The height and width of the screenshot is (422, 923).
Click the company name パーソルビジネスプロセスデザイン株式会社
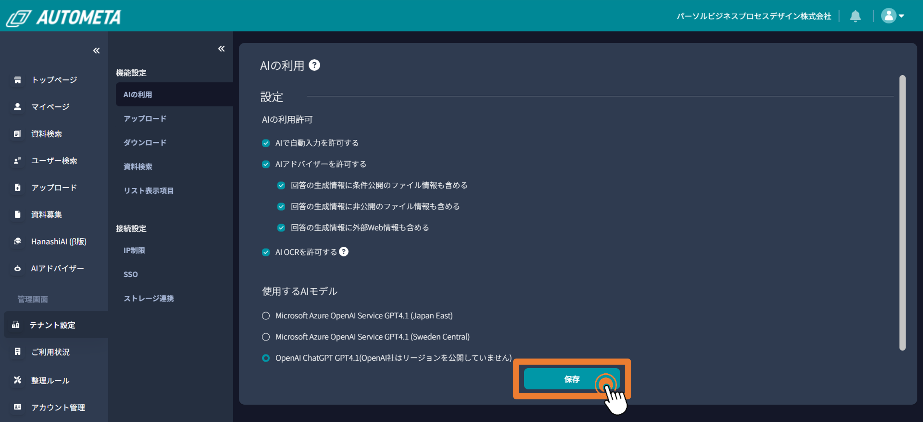pos(753,16)
